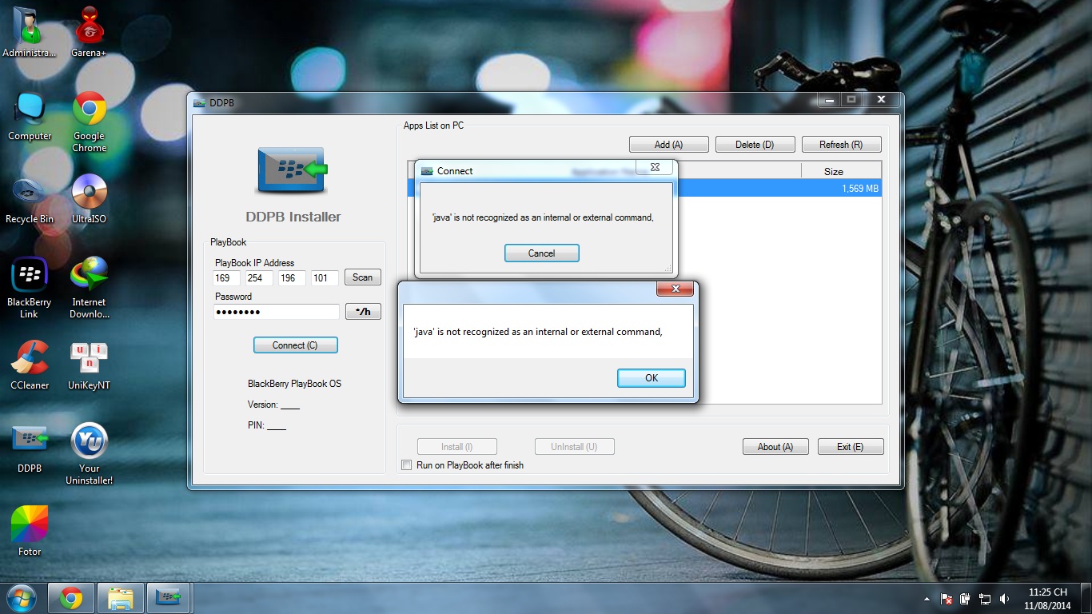The height and width of the screenshot is (614, 1092).
Task: Enable Run on PlayBook after finish checkbox
Action: point(407,464)
